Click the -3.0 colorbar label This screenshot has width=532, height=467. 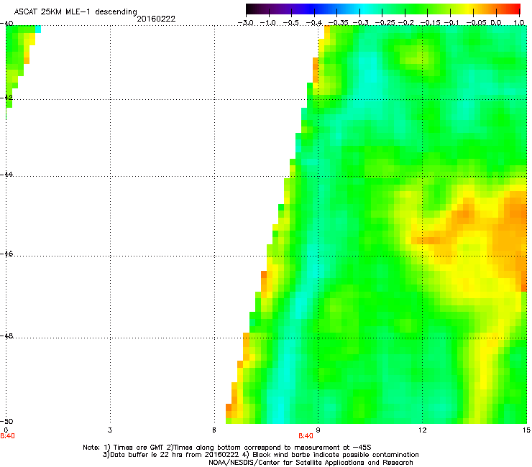[x=246, y=23]
